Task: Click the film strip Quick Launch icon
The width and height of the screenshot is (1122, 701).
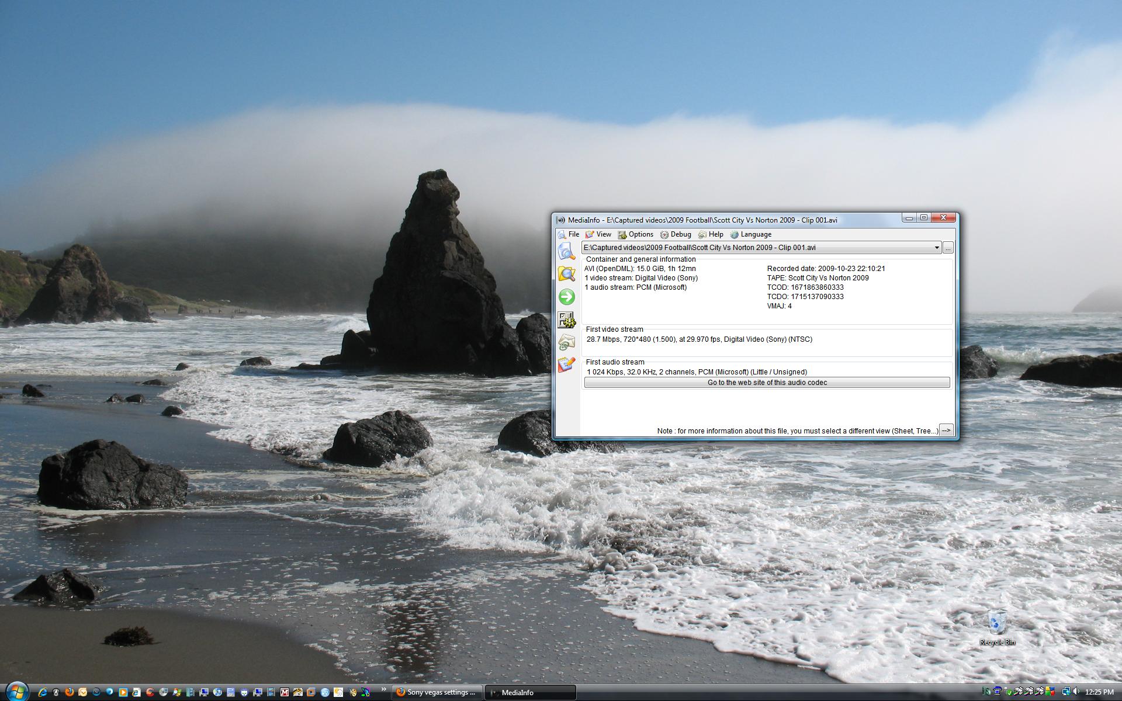Action: pyautogui.click(x=271, y=692)
